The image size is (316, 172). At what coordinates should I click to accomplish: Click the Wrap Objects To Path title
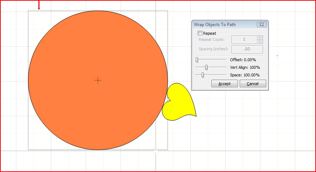pyautogui.click(x=215, y=25)
